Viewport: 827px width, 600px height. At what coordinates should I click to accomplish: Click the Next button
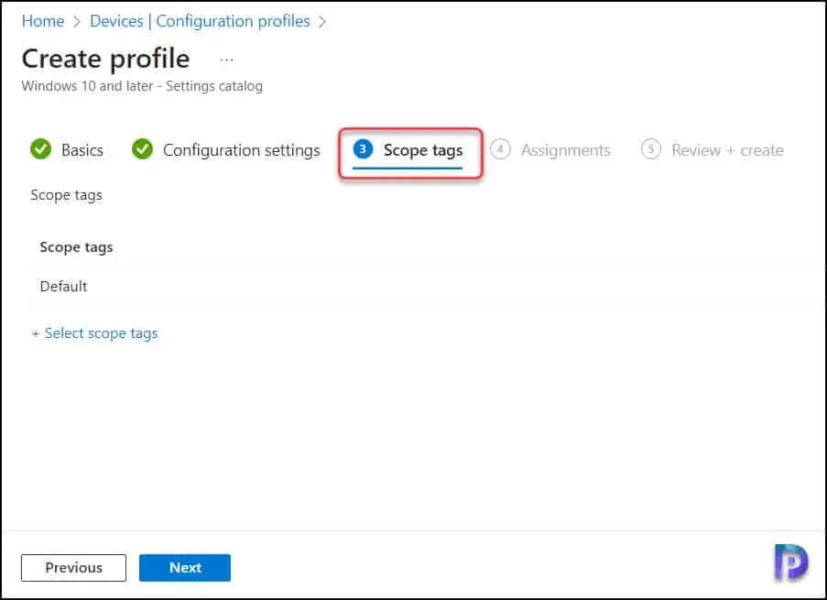click(185, 568)
